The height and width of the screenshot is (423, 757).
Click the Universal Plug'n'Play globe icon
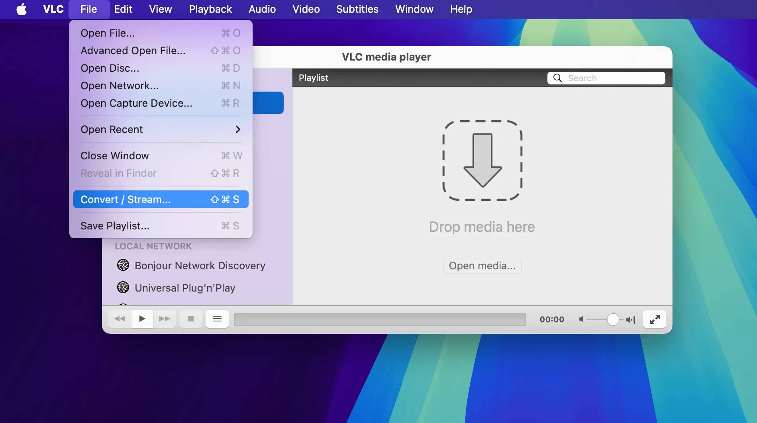(123, 287)
